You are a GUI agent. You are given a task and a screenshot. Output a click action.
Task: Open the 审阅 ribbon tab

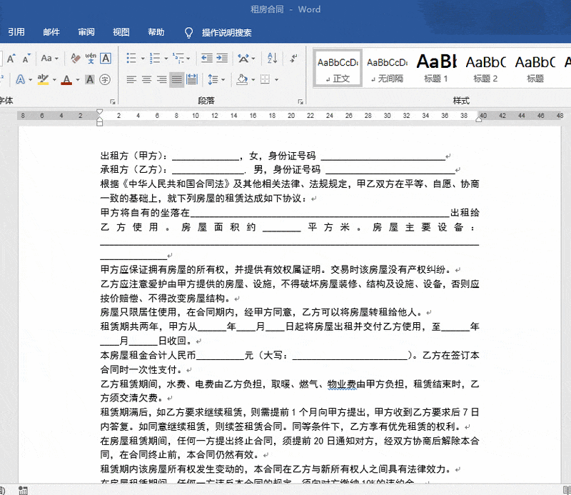[x=86, y=32]
